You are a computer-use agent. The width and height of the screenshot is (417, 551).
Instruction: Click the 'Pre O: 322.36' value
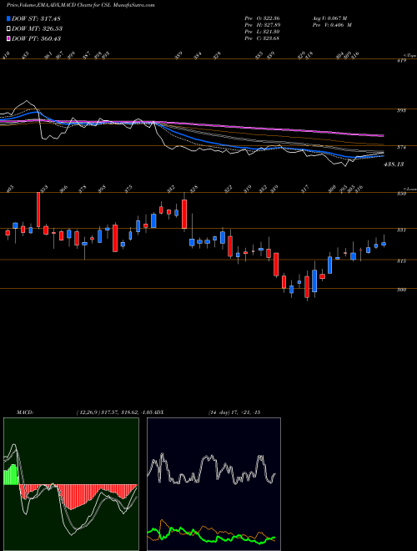pos(262,18)
